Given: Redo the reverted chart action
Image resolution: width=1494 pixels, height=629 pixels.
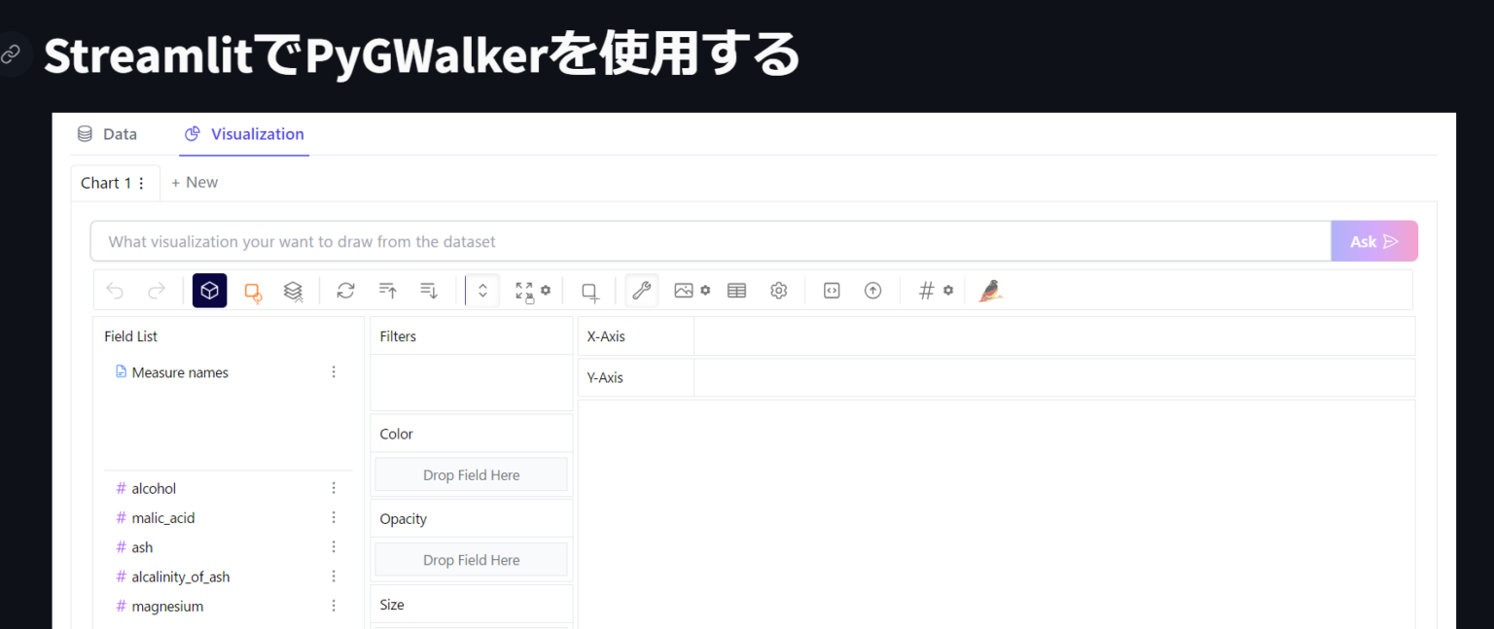Looking at the screenshot, I should tap(156, 290).
